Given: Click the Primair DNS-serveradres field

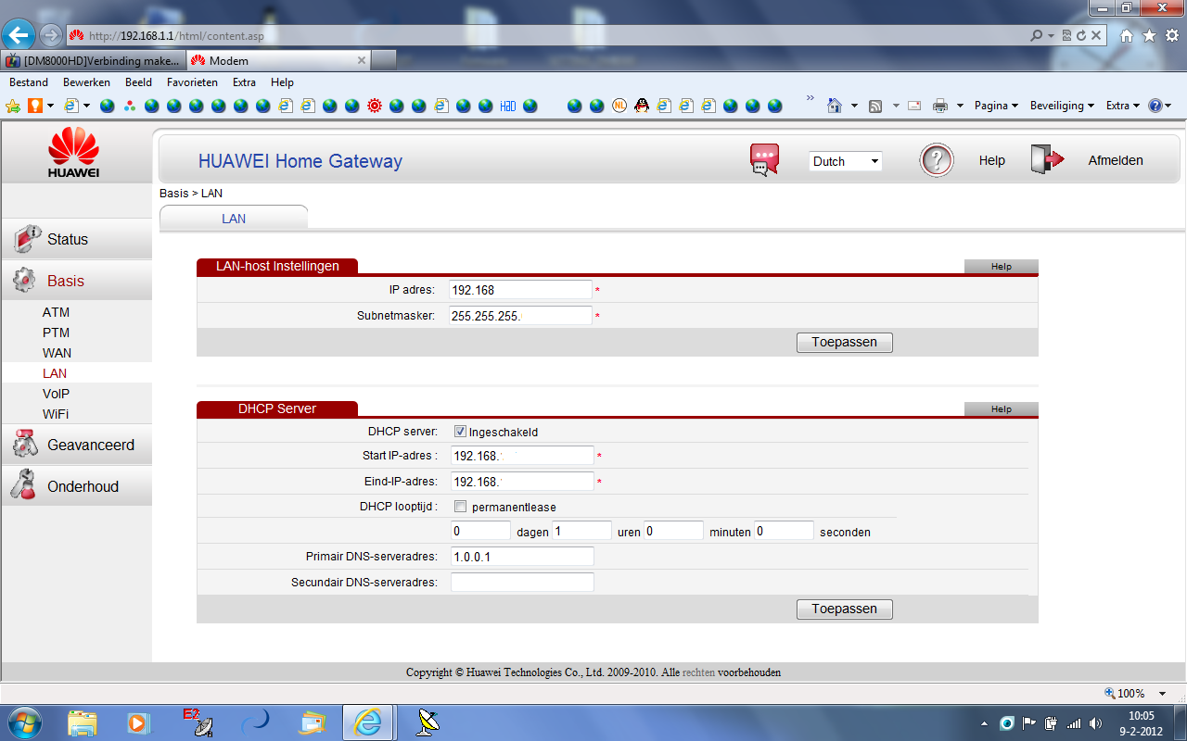Looking at the screenshot, I should (522, 556).
